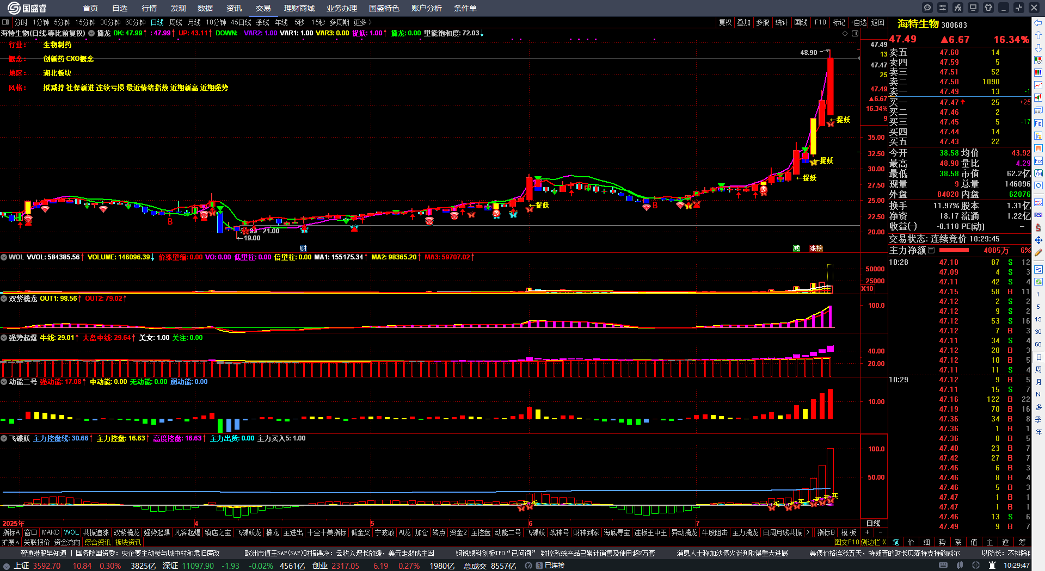Open the 交易 menu
The height and width of the screenshot is (571, 1045).
[x=263, y=8]
